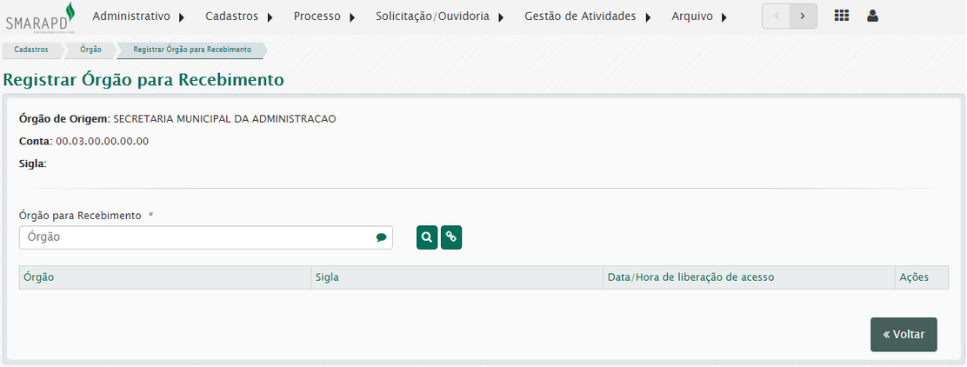The image size is (967, 367).
Task: Click the speech bubble icon in Órgão field
Action: [381, 237]
